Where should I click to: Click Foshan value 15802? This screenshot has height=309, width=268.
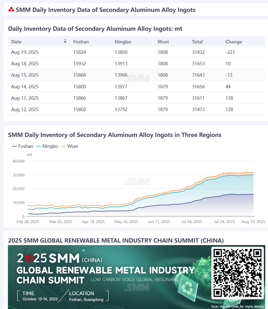80,109
